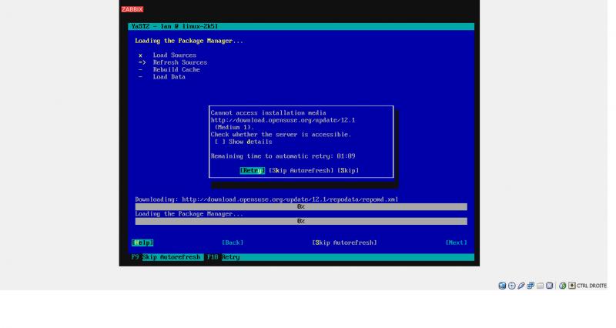The width and height of the screenshot is (616, 328).
Task: Click the YaST2 title bar text
Action: [175, 26]
